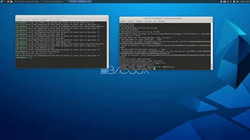Image resolution: width=250 pixels, height=140 pixels.
Task: Open Tab menu in the root terminal
Action: 155,21
